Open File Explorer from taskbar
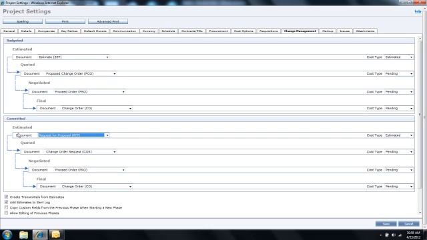Image resolution: width=427 pixels, height=240 pixels. click(x=24, y=235)
